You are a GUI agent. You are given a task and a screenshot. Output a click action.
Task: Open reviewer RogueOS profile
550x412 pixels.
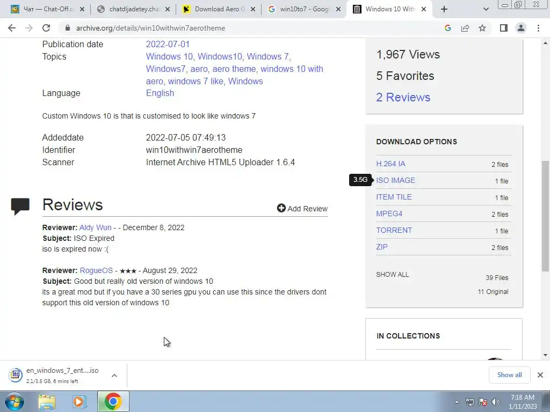(97, 270)
